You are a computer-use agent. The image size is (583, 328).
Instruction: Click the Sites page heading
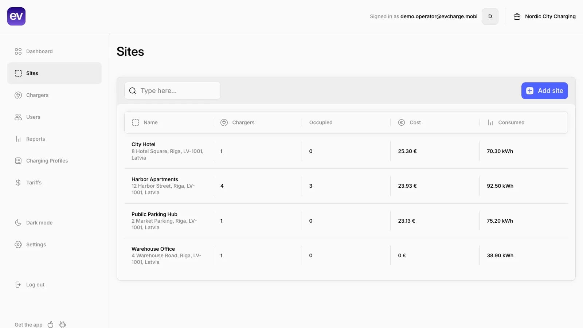tap(130, 51)
